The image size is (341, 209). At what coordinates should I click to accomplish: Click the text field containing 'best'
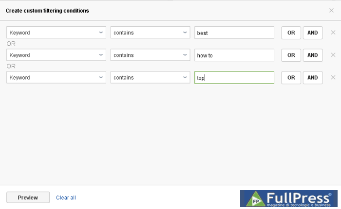[x=234, y=33]
